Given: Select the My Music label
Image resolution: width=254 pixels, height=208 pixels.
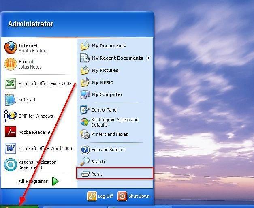Looking at the screenshot, I should [x=102, y=82].
